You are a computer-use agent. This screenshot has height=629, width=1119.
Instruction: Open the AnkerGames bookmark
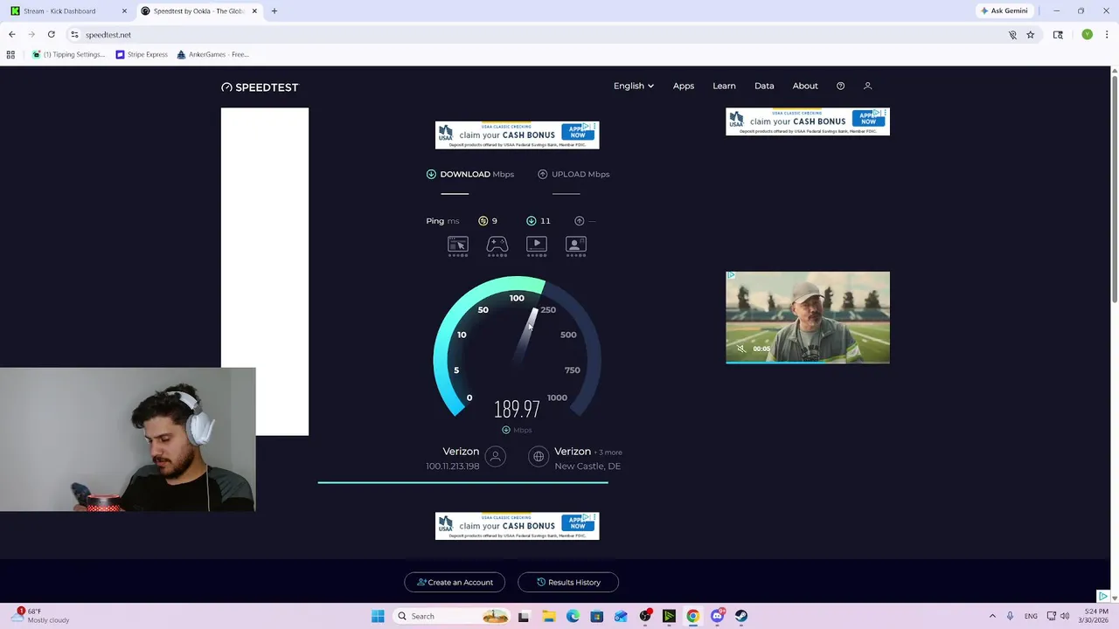(213, 54)
